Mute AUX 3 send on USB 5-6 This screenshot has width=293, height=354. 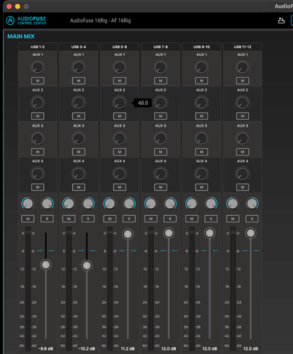120,152
